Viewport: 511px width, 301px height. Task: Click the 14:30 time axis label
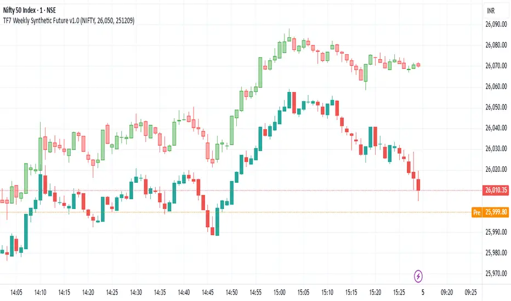point(138,293)
